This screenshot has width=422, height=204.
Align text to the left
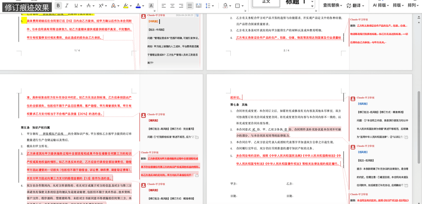pos(163,6)
